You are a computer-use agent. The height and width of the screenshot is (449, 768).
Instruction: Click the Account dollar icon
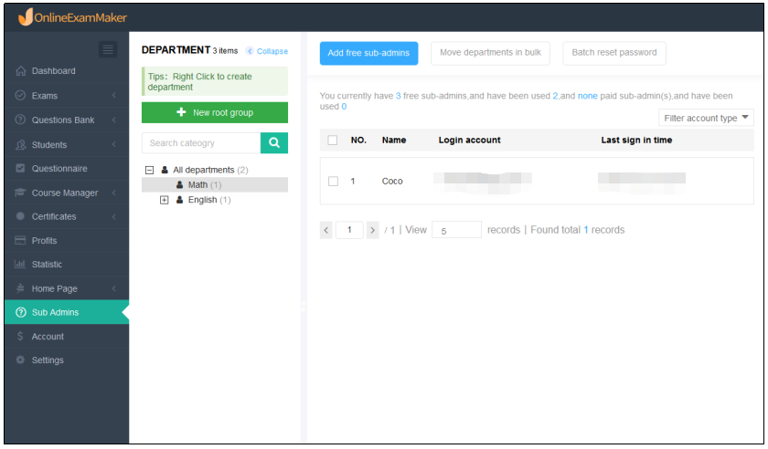[x=20, y=336]
